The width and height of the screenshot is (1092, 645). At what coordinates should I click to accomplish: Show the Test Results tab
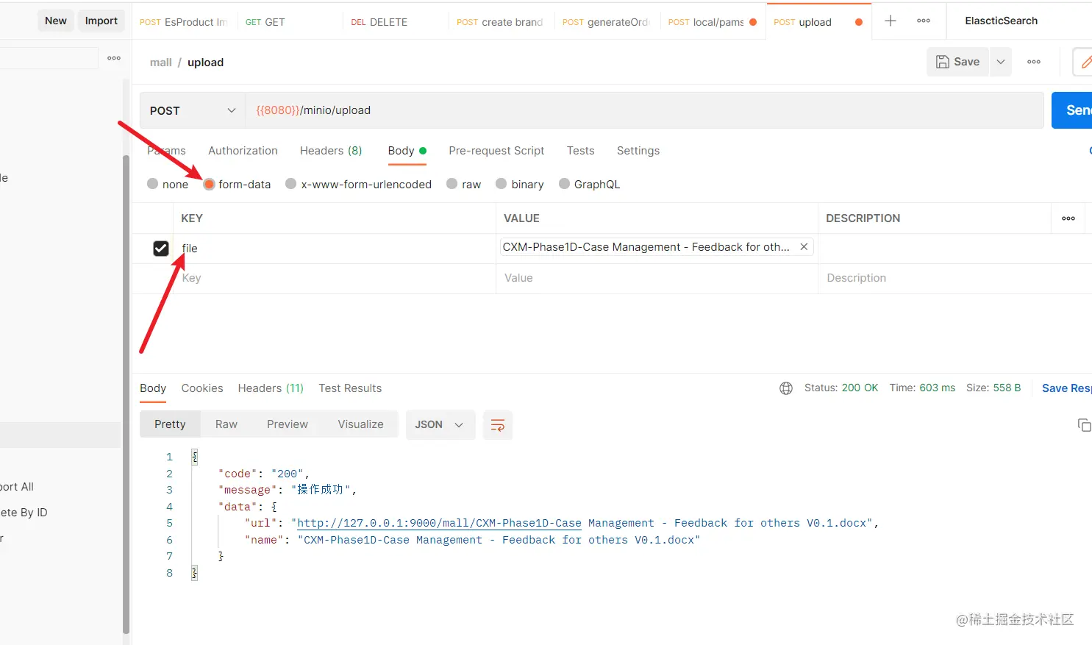click(x=350, y=388)
